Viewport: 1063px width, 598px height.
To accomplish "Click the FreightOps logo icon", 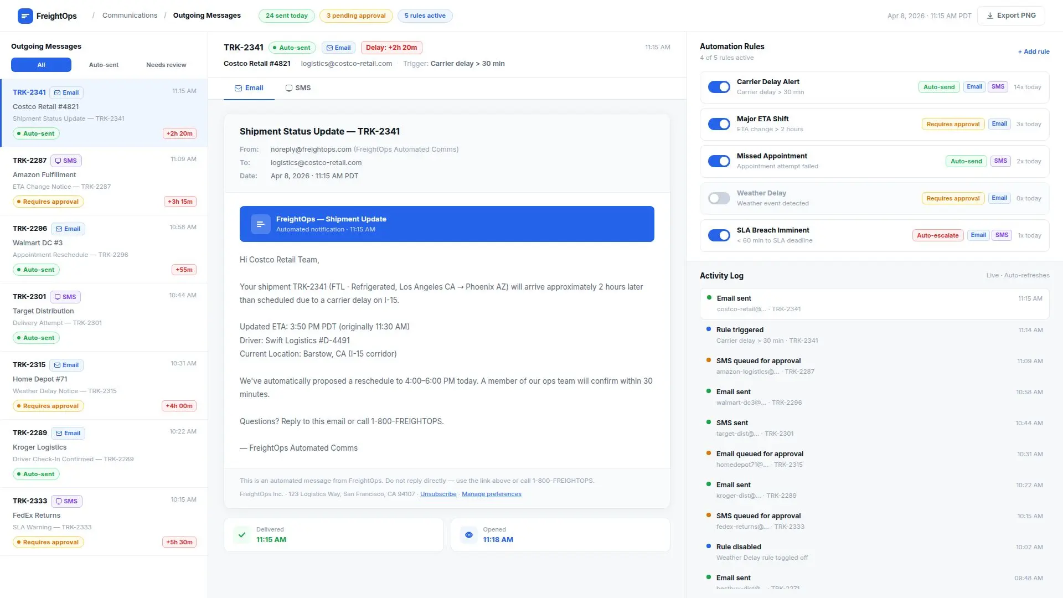I will click(x=25, y=16).
